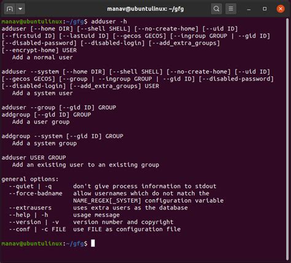Click 'Add an existing user to an existing group'
Viewport: 291px width, 263px height.
pyautogui.click(x=85, y=165)
